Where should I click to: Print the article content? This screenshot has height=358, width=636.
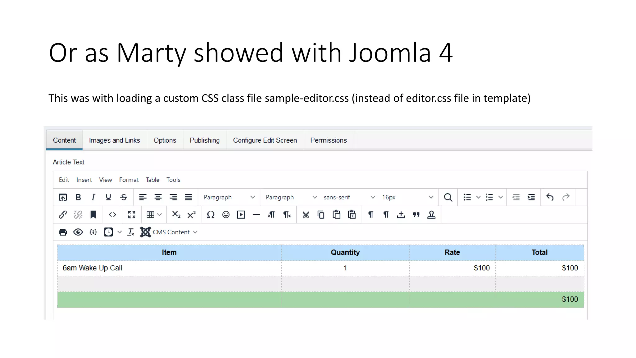(x=63, y=232)
